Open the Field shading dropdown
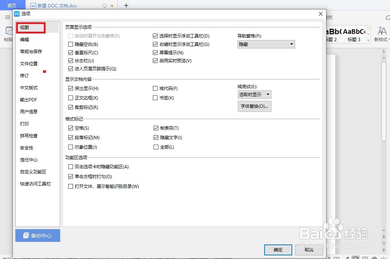The height and width of the screenshot is (259, 390). (254, 94)
